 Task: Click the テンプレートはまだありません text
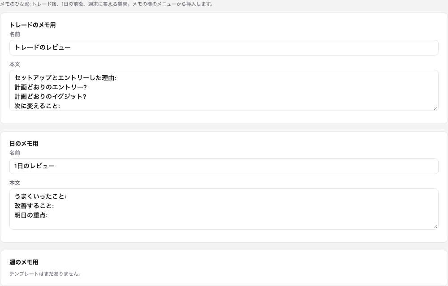(46, 274)
